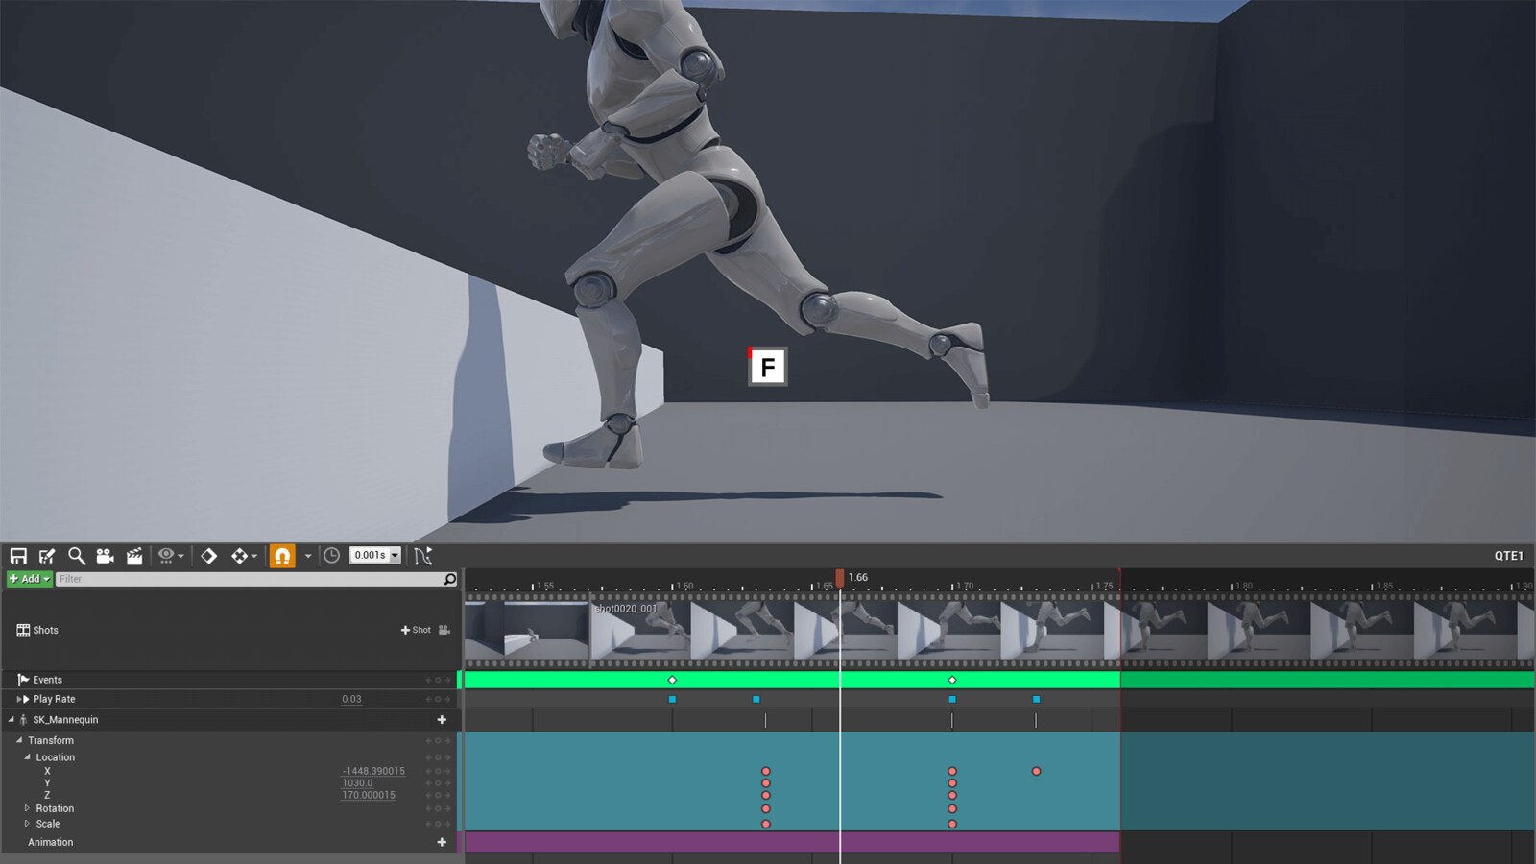Click the +Shot button
Image resolution: width=1536 pixels, height=864 pixels.
(x=418, y=630)
